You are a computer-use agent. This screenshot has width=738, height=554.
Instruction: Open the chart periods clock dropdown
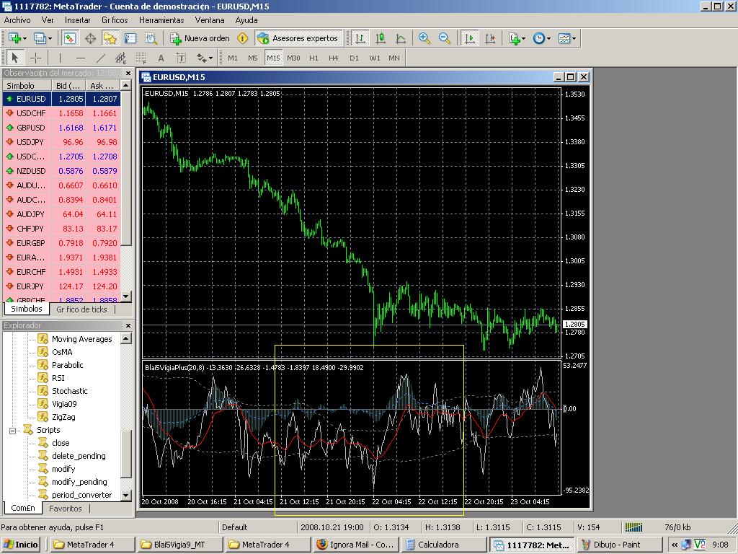tap(541, 38)
